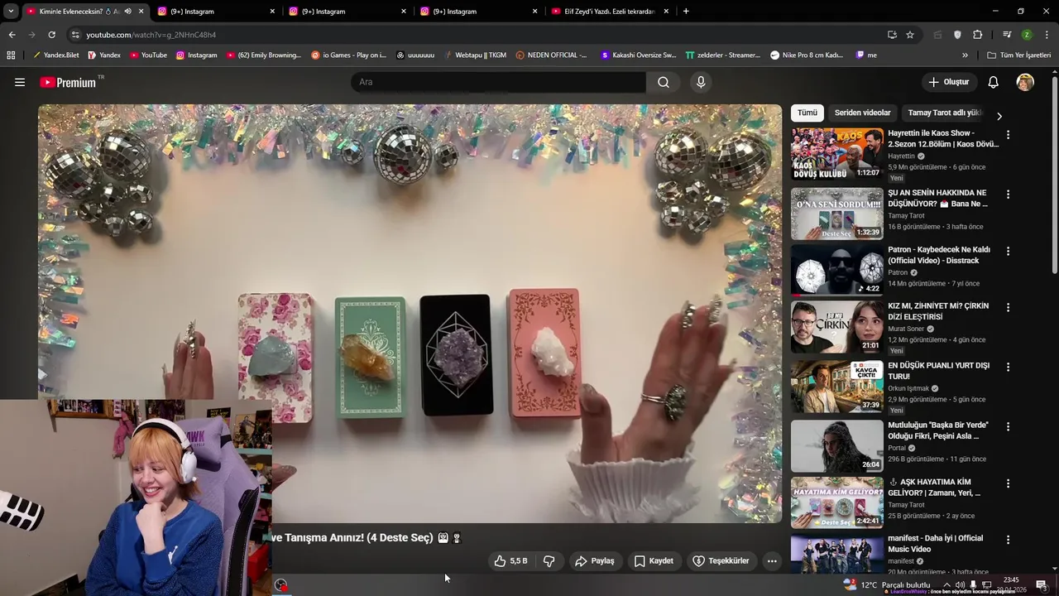The height and width of the screenshot is (596, 1059).
Task: Open a new browser tab
Action: [x=686, y=12]
